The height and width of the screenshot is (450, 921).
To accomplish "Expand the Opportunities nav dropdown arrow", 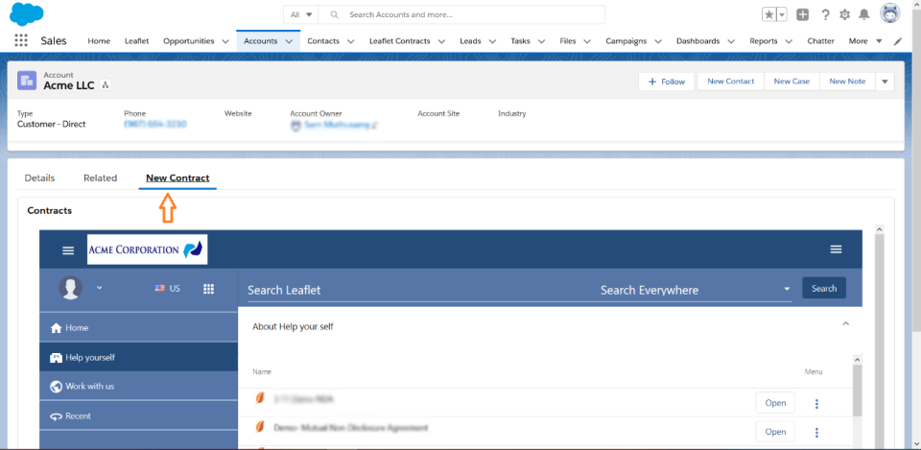I will pyautogui.click(x=224, y=41).
